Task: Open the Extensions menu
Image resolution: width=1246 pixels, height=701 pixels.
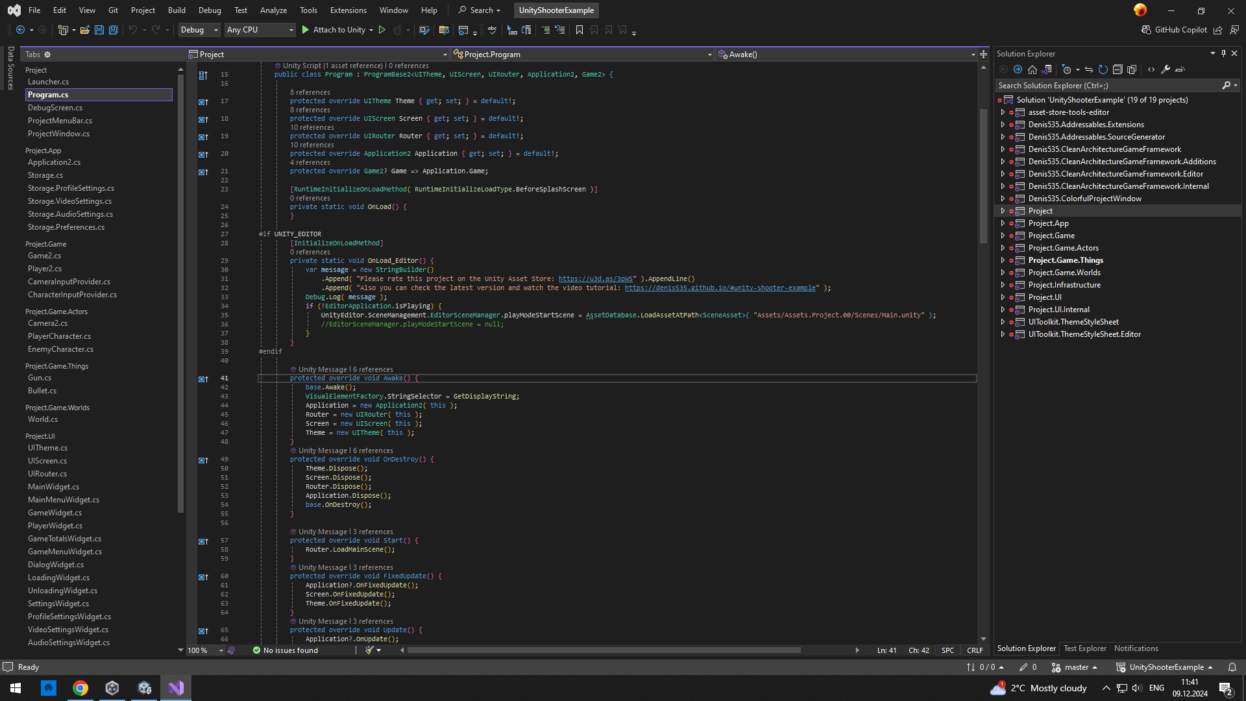Action: tap(348, 10)
